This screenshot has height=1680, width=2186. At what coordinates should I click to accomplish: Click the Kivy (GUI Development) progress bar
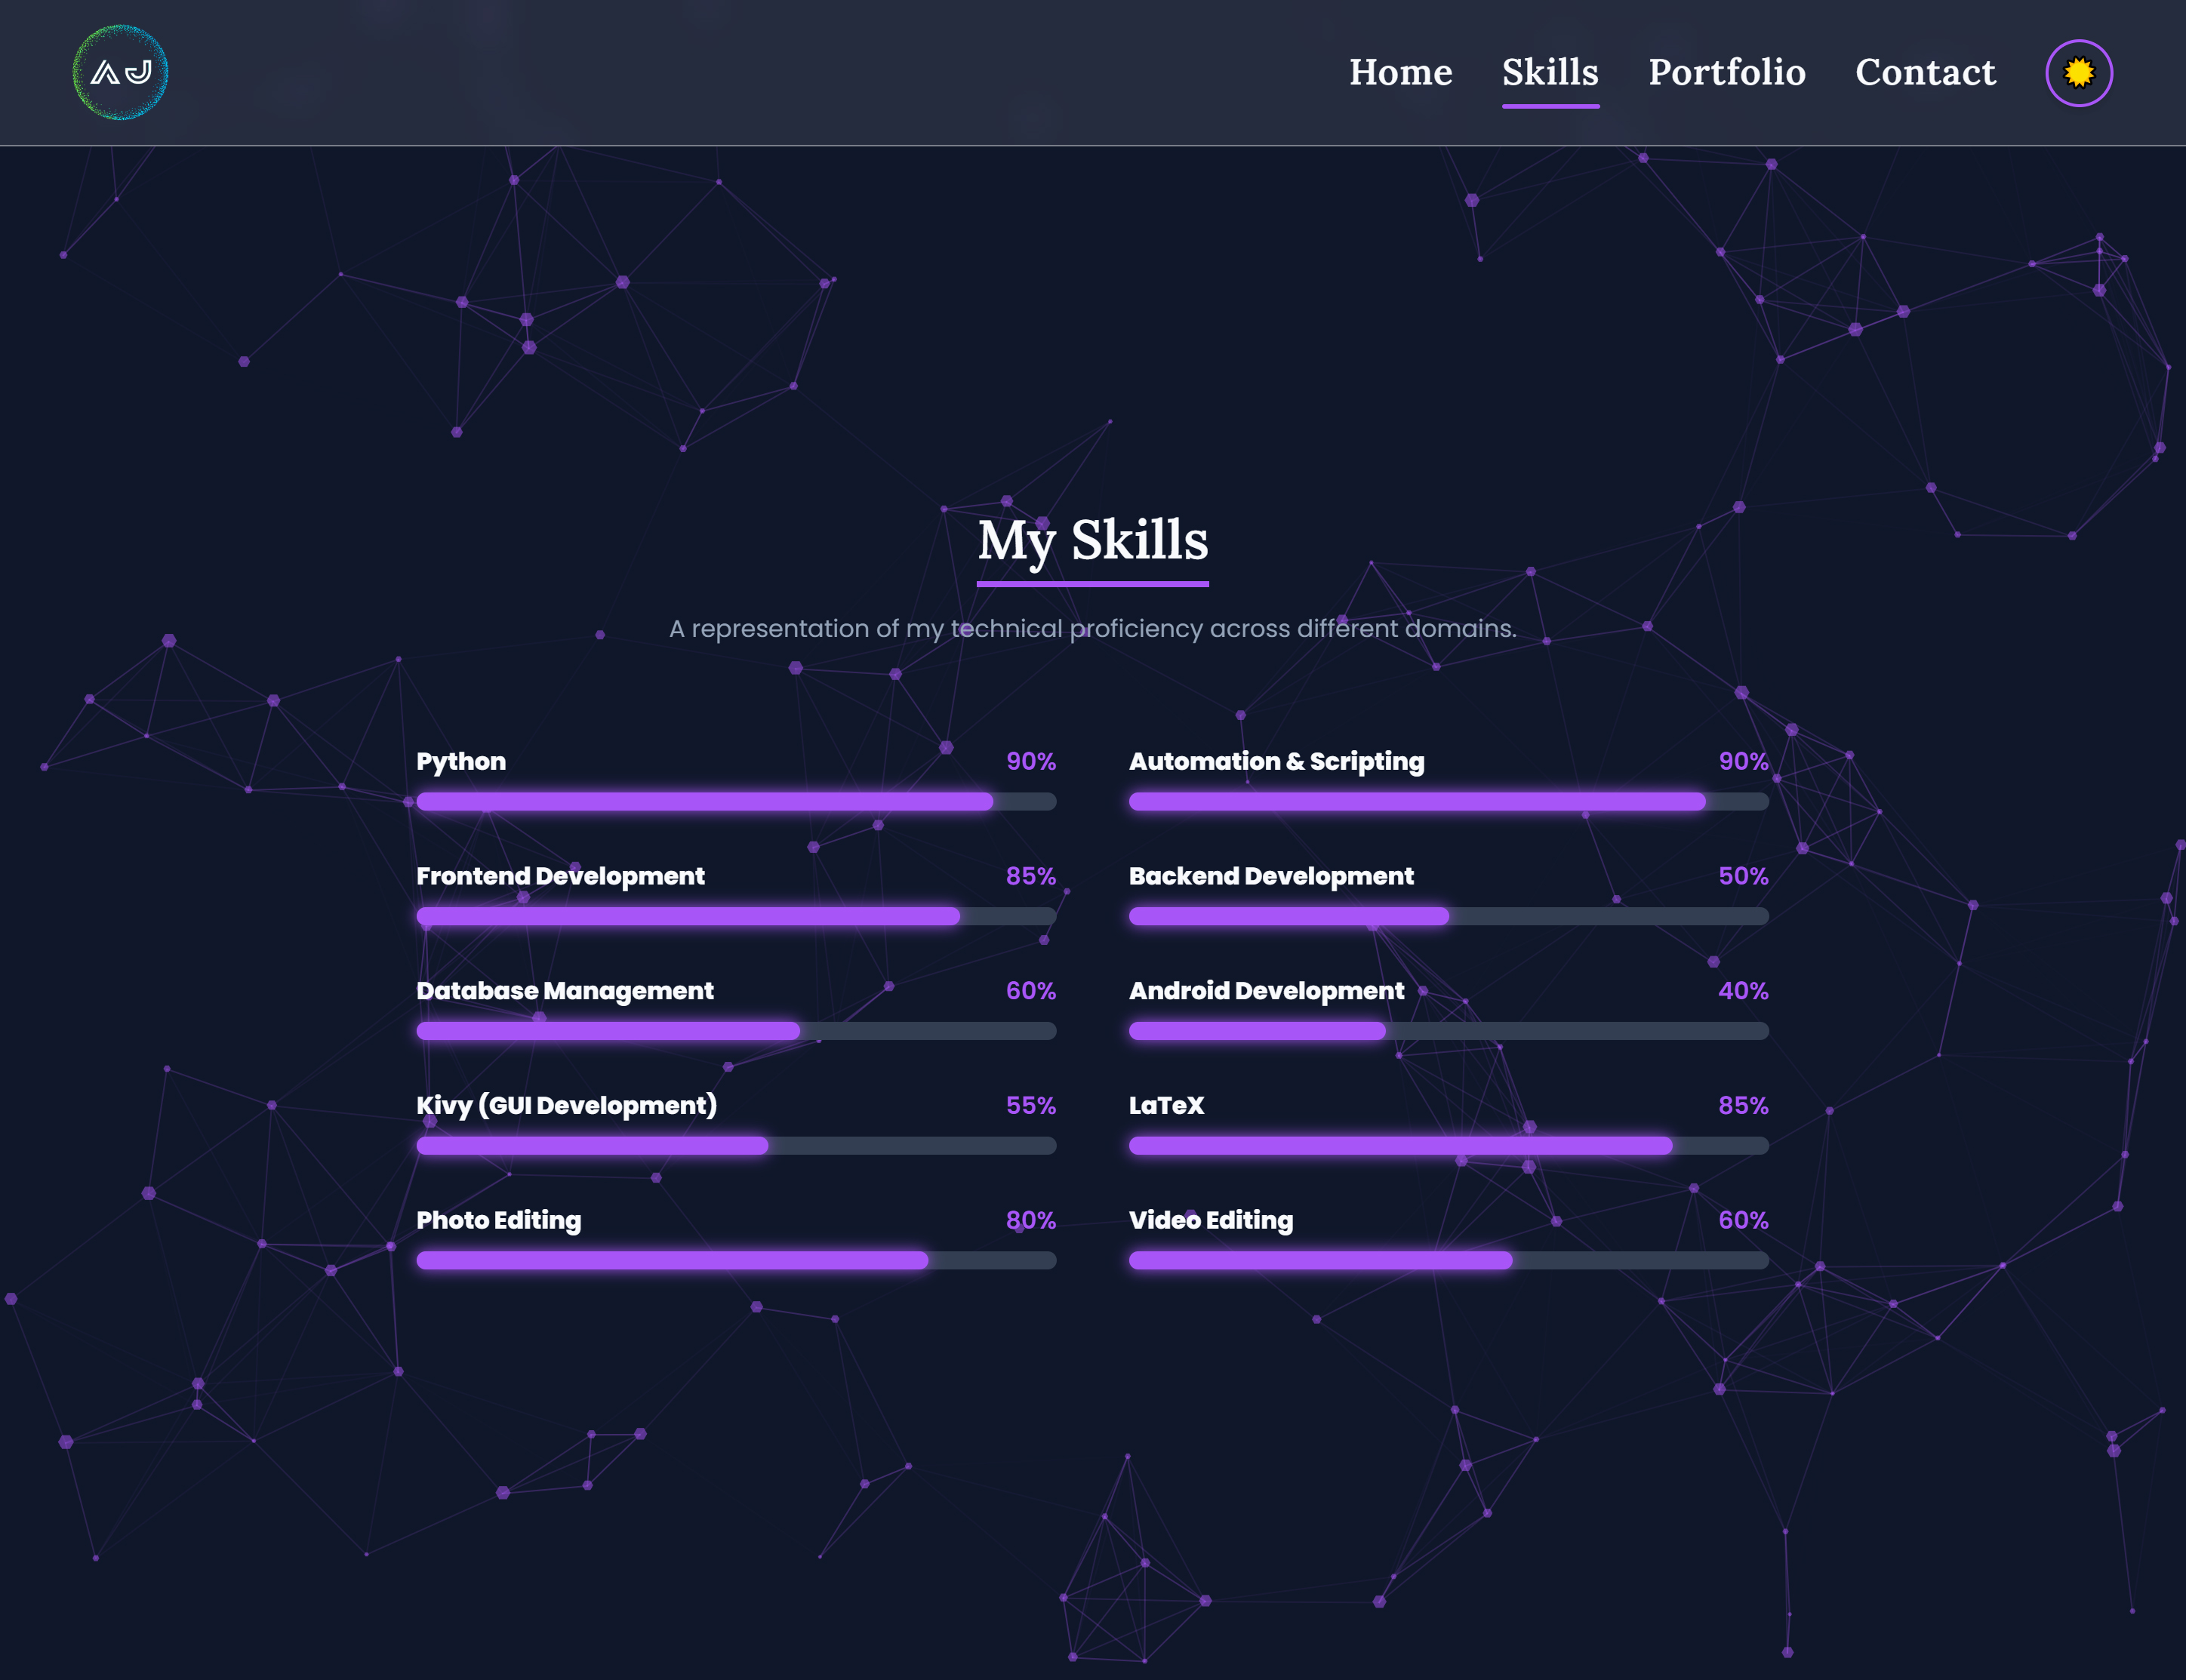pos(736,1146)
